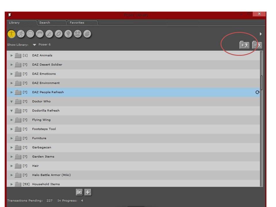This screenshot has height=207, width=276.
Task: Click the In Progress 4 status text
Action: (70, 200)
